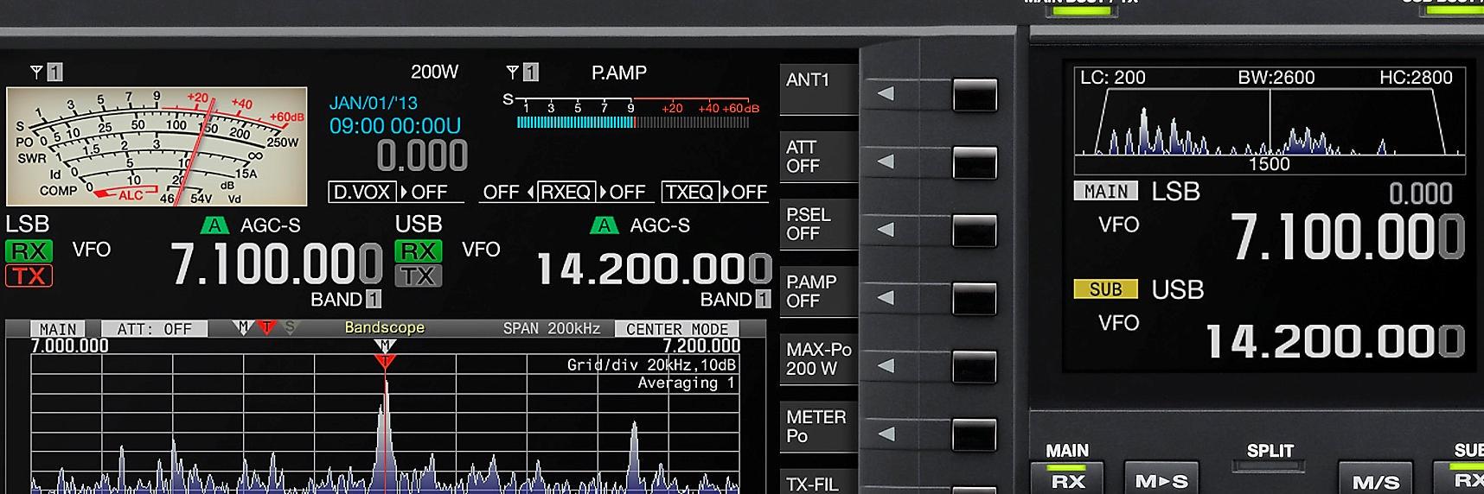This screenshot has height=494, width=1484.
Task: Push the hardware button next to METER Po
Action: point(975,435)
